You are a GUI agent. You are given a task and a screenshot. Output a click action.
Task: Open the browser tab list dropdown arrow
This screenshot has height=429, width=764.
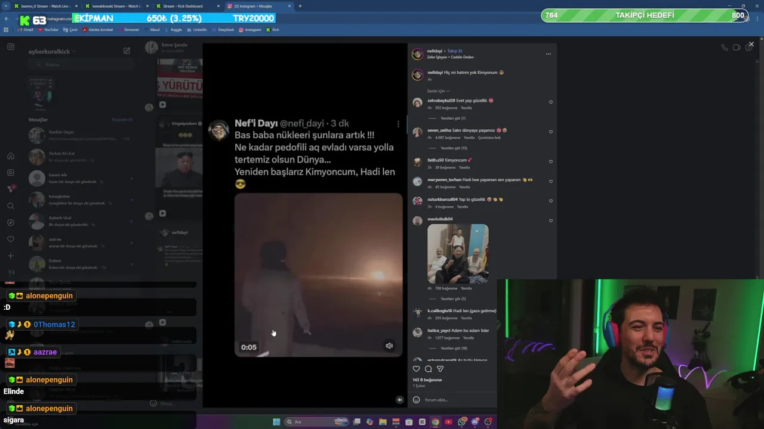[5, 6]
